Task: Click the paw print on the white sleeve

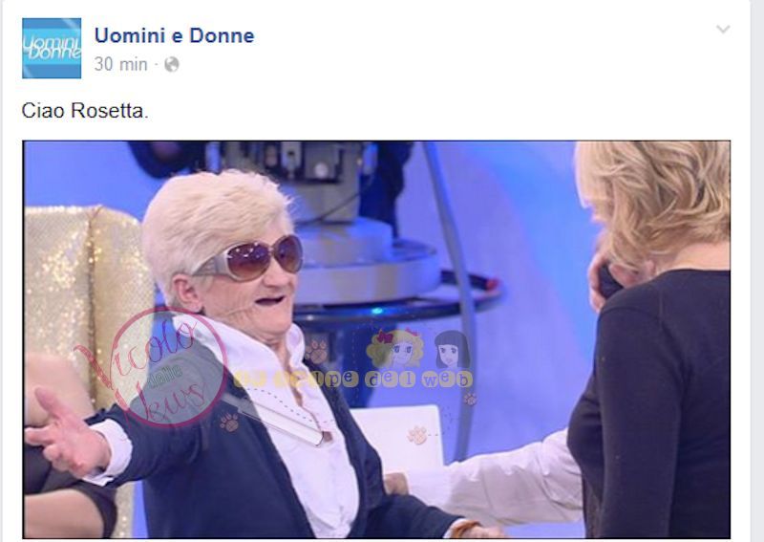Action: 417,434
